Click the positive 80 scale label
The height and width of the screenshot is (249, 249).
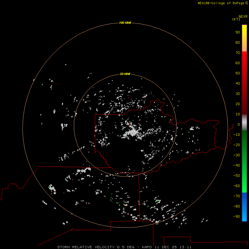(x=238, y=42)
